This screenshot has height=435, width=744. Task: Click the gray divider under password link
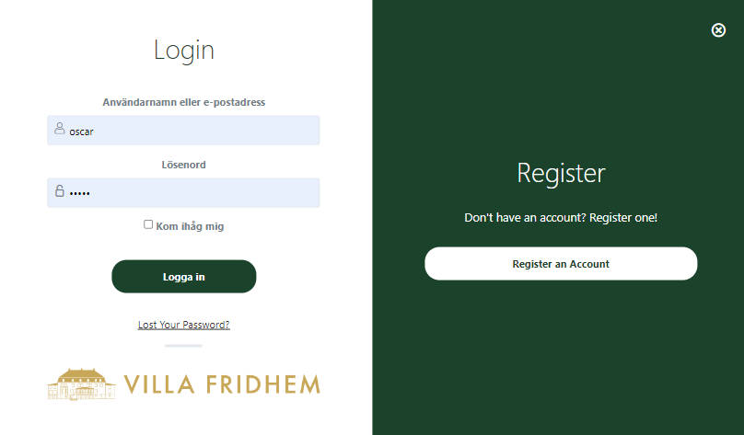click(183, 346)
